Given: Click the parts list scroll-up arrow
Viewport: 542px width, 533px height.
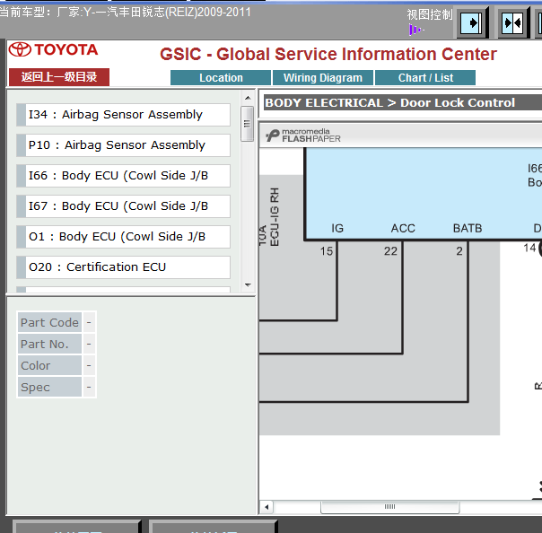Looking at the screenshot, I should tap(248, 98).
